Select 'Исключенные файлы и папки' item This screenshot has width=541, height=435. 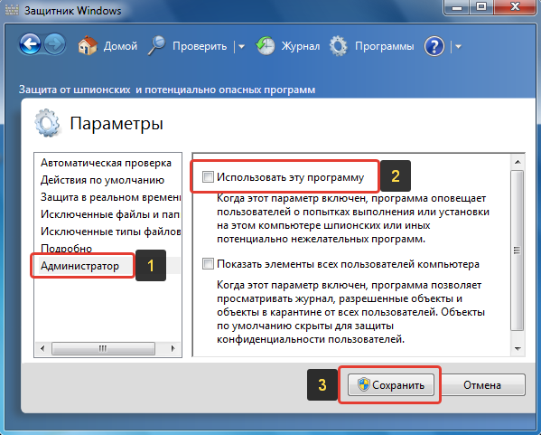click(x=110, y=214)
